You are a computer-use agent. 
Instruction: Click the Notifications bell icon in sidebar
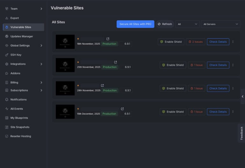7,99
